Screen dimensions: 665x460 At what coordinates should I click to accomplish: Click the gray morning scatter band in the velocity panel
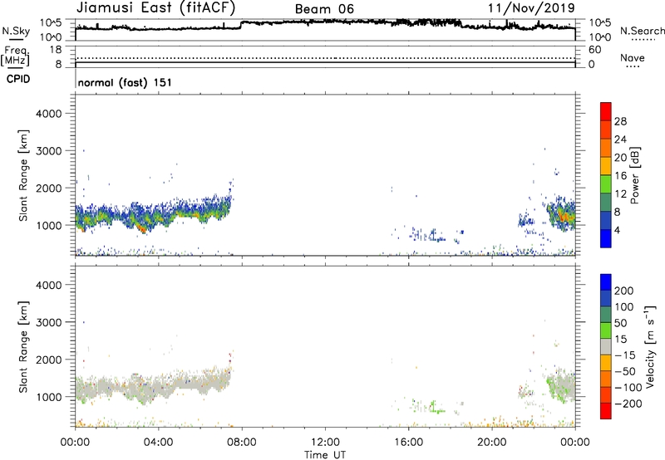click(153, 386)
